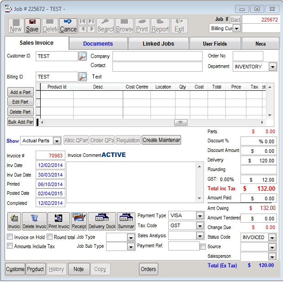The image size is (283, 282).
Task: Click the Create Maintenance button
Action: point(161,140)
